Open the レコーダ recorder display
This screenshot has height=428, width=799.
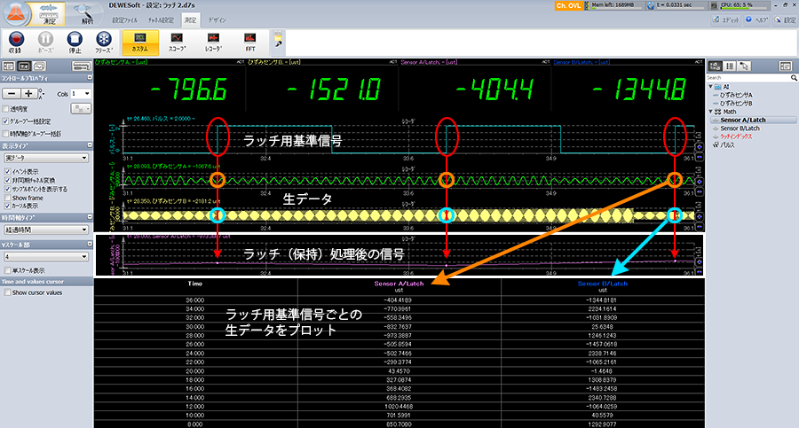(213, 43)
